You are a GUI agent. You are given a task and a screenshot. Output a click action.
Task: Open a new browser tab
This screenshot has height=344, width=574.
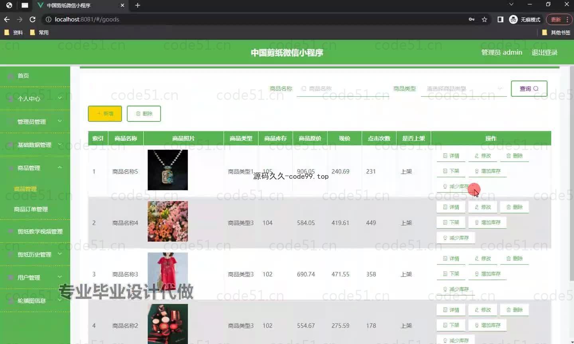138,5
